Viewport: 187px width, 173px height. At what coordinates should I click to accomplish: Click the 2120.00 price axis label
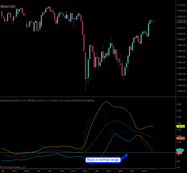pos(181,5)
